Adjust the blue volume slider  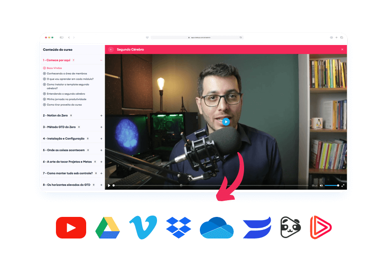click(x=332, y=185)
